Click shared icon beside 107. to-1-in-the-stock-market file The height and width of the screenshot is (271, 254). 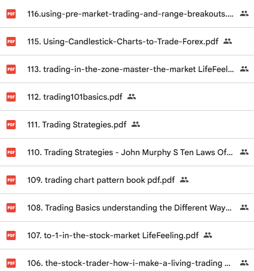click(x=208, y=235)
